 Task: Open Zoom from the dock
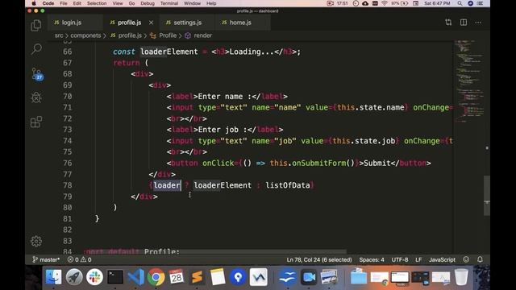(x=309, y=277)
